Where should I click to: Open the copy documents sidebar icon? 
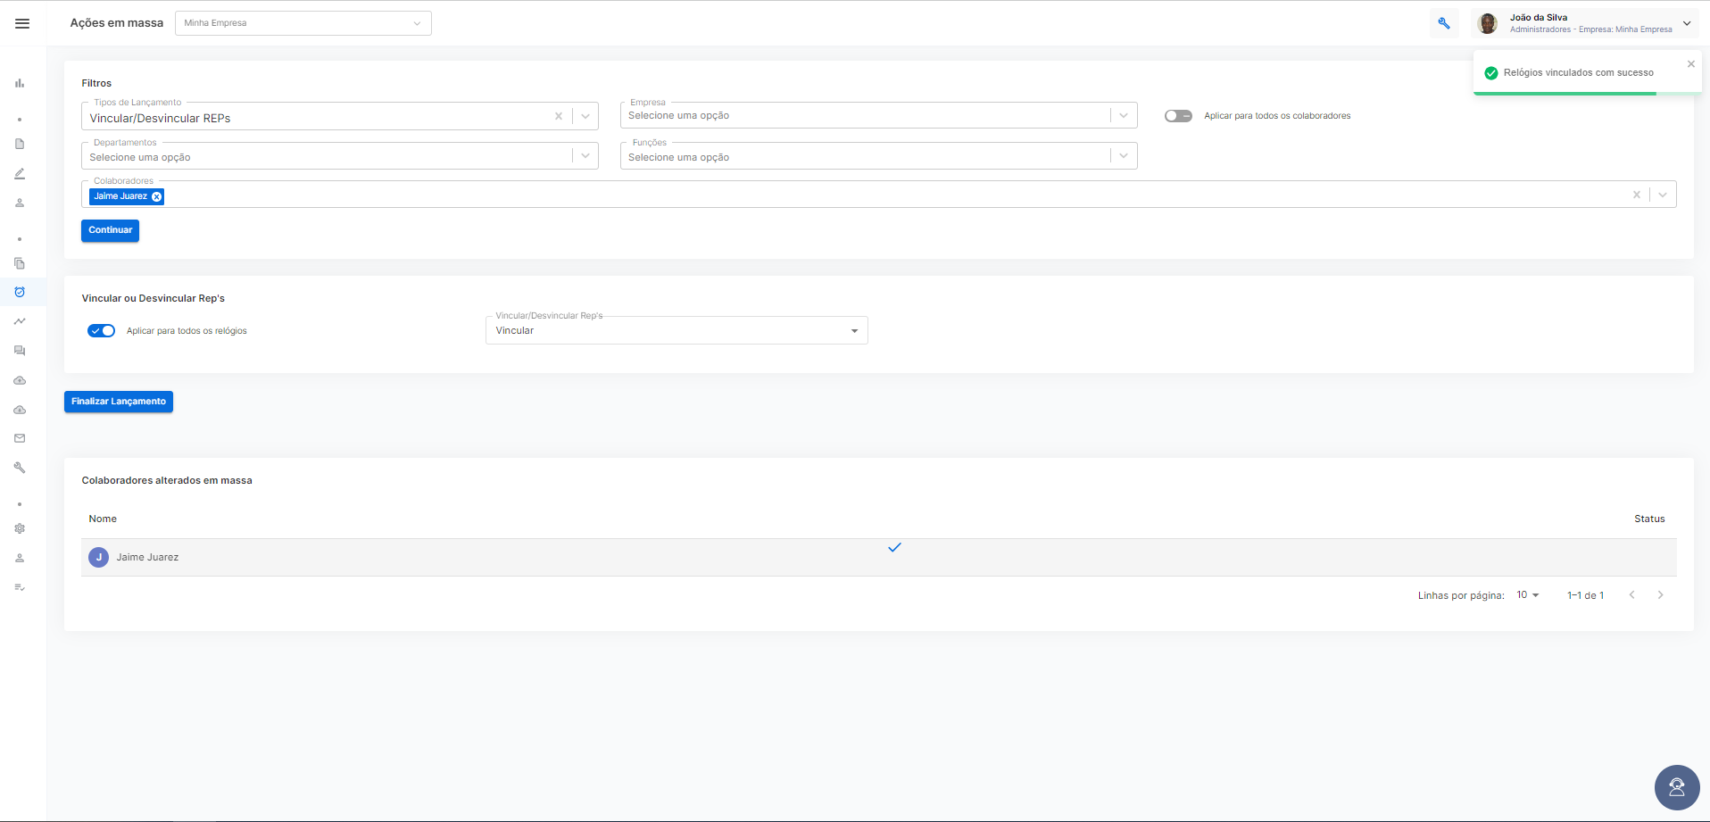click(x=20, y=263)
